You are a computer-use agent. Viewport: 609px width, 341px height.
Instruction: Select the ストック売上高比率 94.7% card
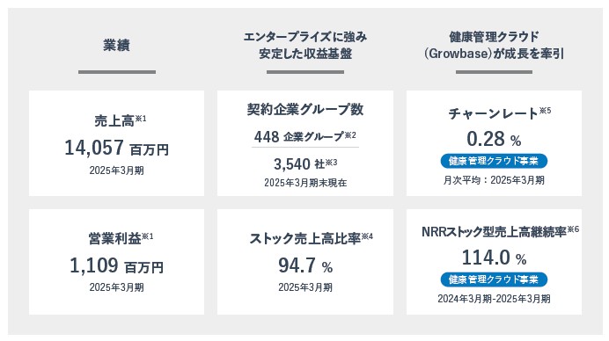coord(305,262)
